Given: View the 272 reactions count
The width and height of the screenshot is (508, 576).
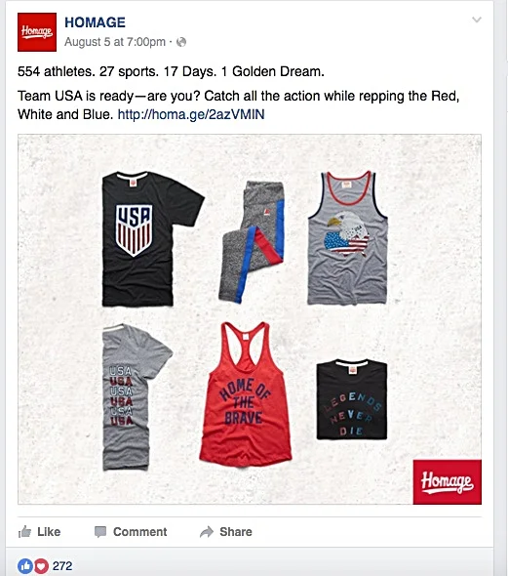Looking at the screenshot, I should [62, 566].
